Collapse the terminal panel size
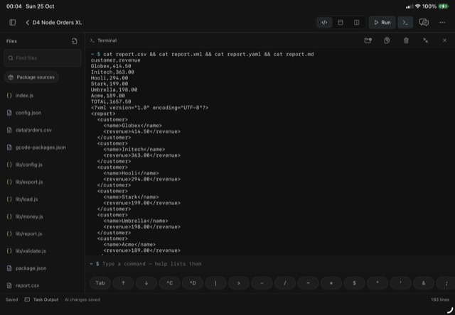The image size is (455, 315). (425, 40)
